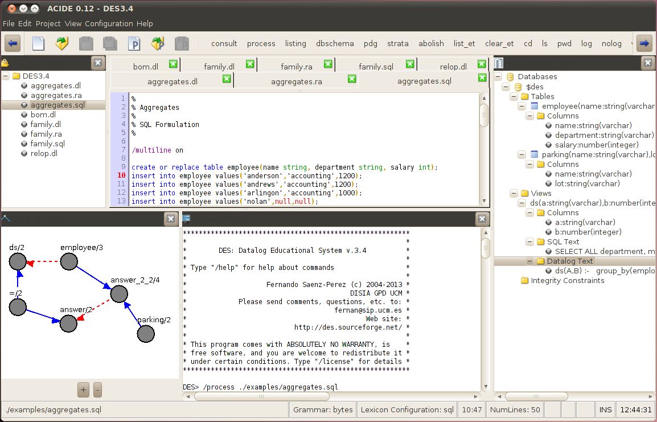Viewport: 657px width, 422px height.
Task: Open the View menu
Action: (73, 23)
